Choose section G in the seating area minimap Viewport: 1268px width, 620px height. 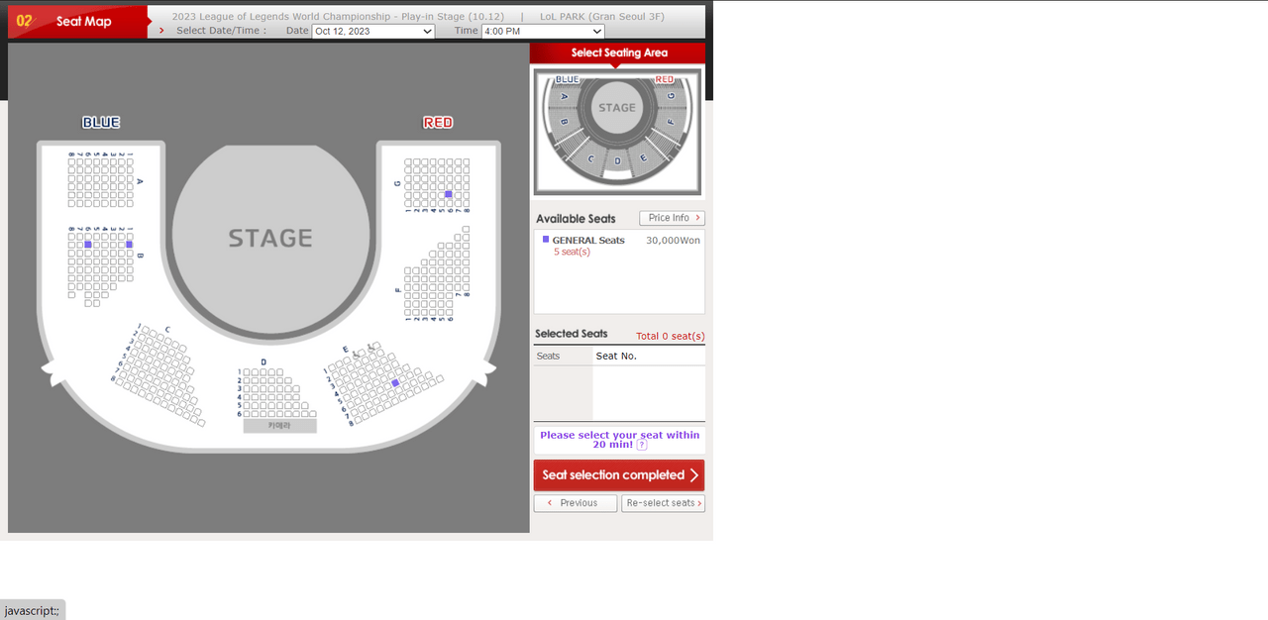671,97
